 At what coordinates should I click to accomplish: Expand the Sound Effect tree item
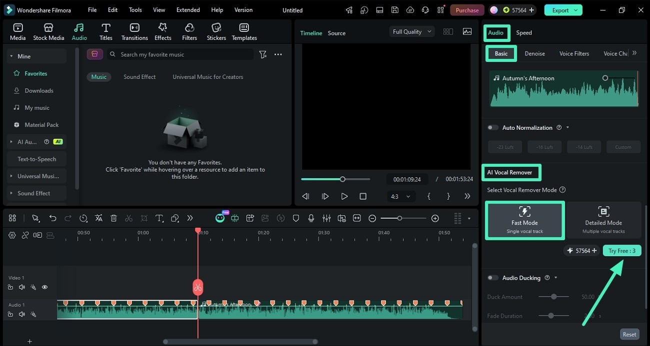(x=11, y=193)
